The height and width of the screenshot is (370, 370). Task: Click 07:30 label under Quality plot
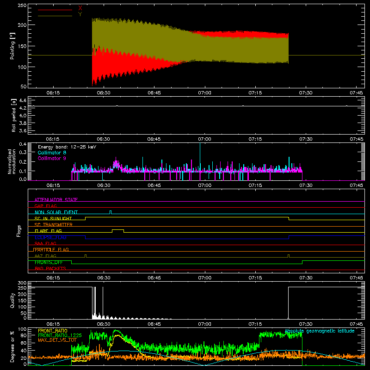coord(306,324)
